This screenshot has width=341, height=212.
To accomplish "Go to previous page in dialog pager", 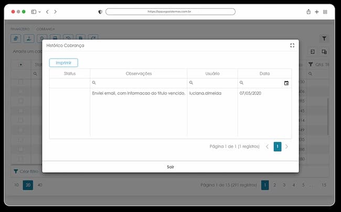I will tap(267, 146).
